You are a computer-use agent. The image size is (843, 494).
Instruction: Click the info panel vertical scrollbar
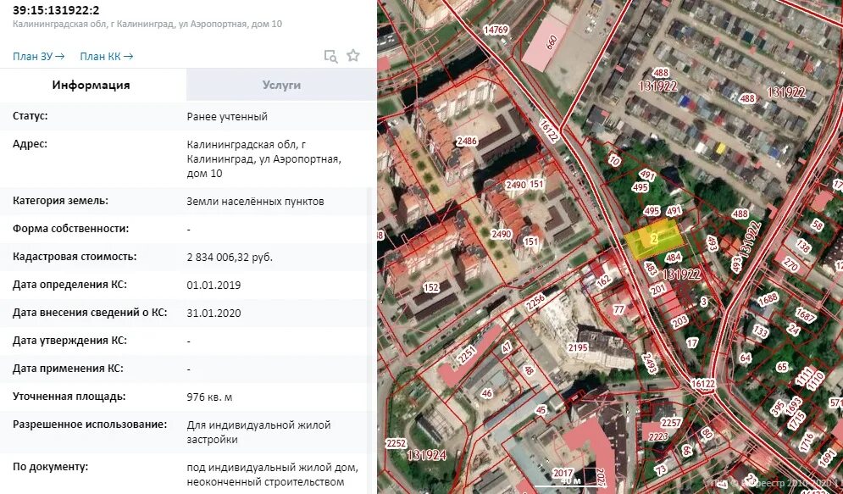click(x=371, y=341)
